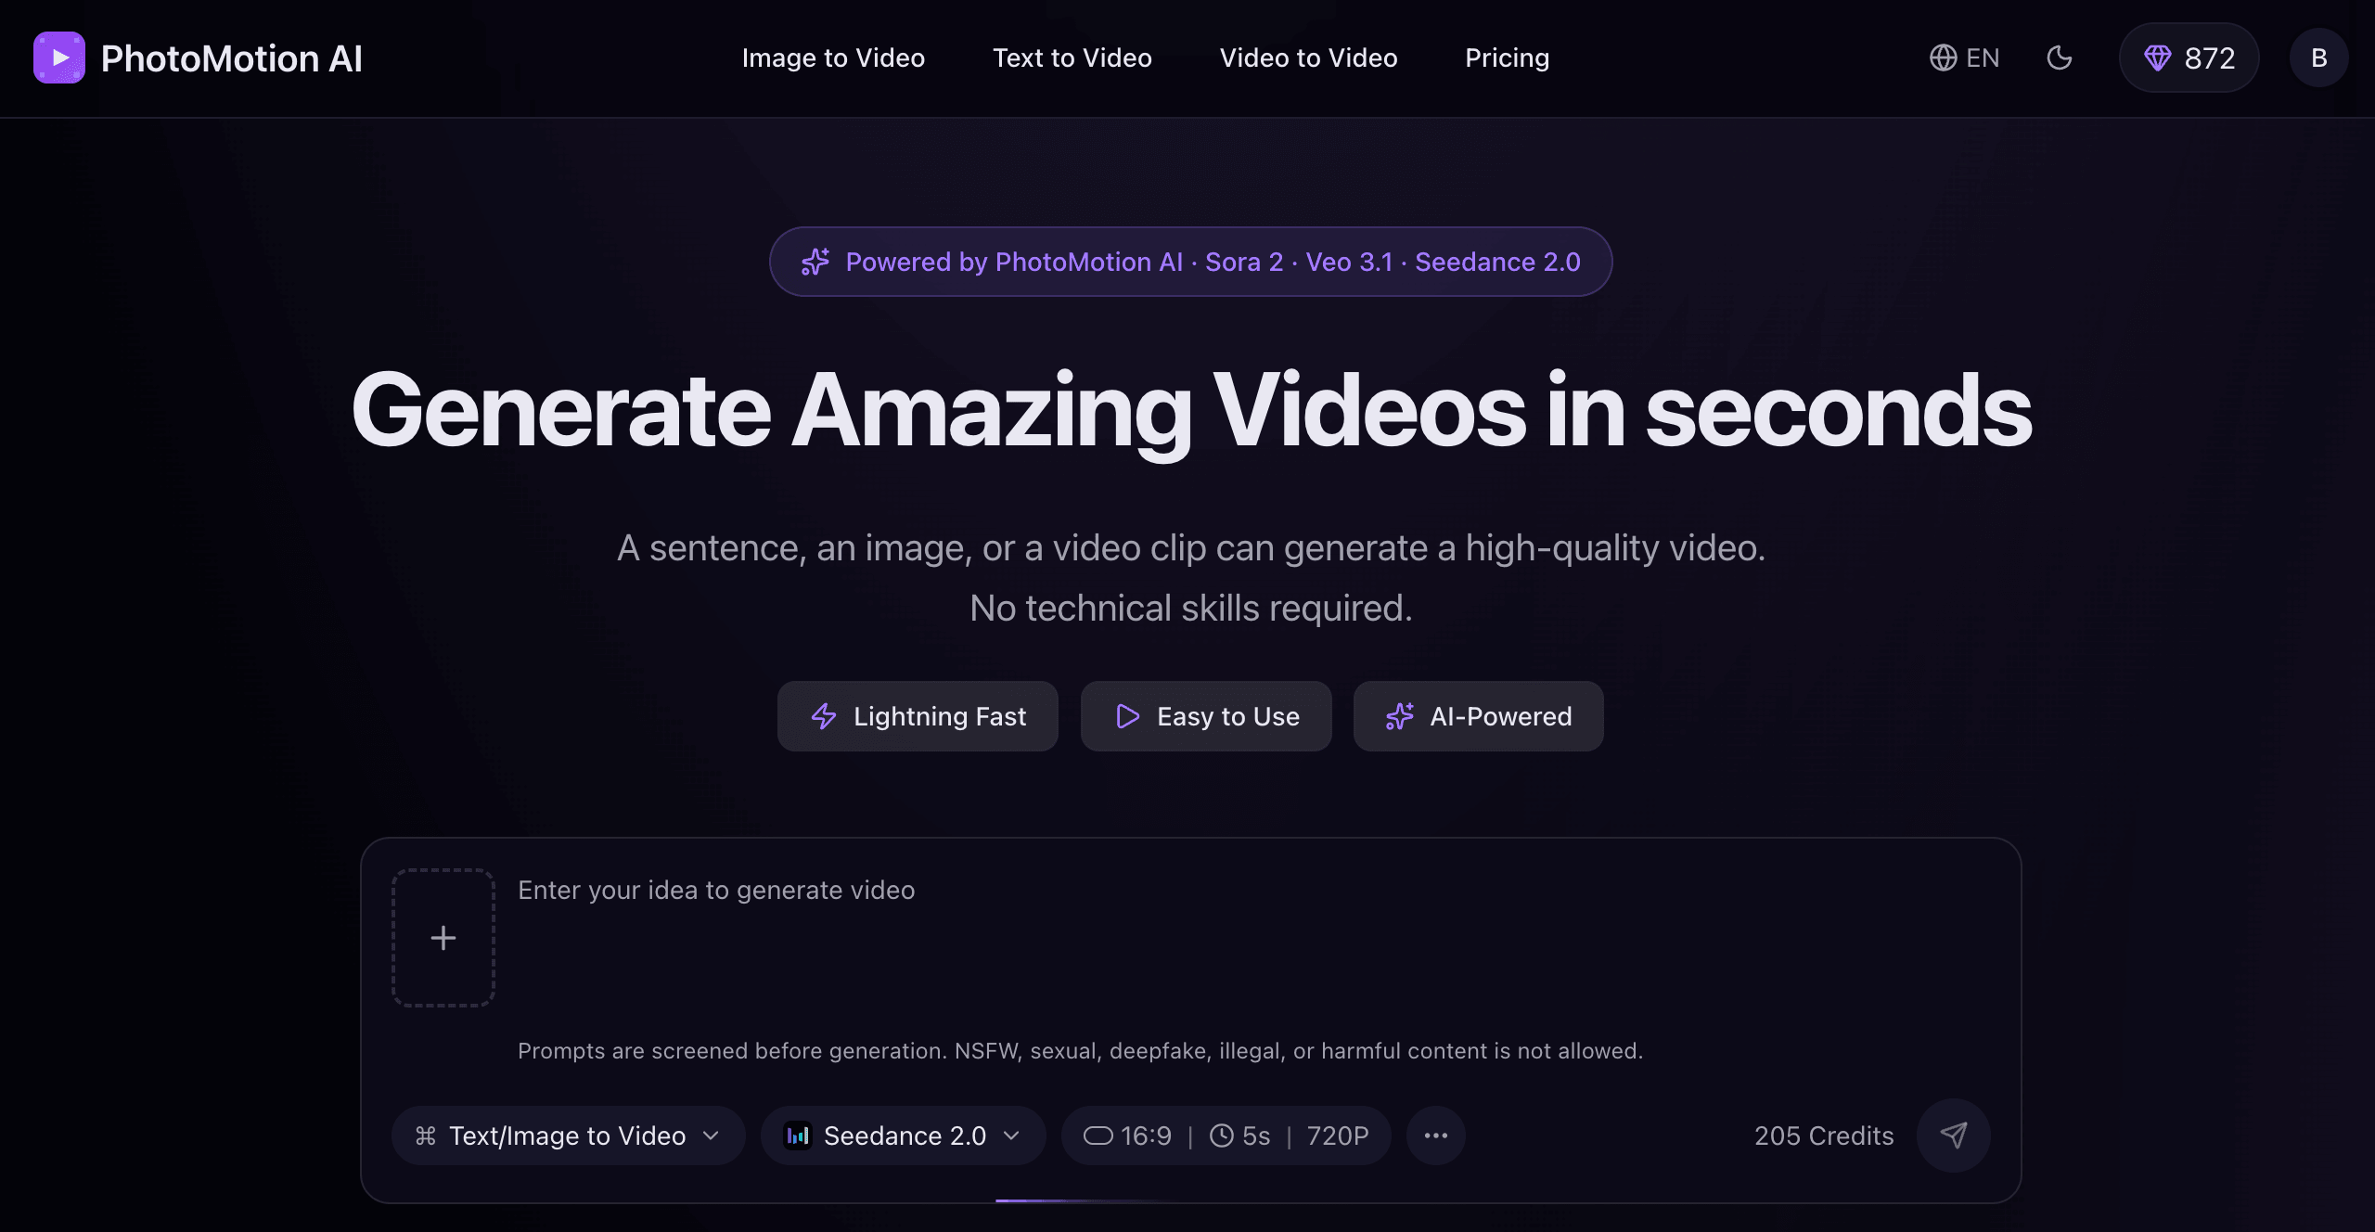Image resolution: width=2375 pixels, height=1232 pixels.
Task: Click the Lightning Fast feature badge
Action: coord(918,716)
